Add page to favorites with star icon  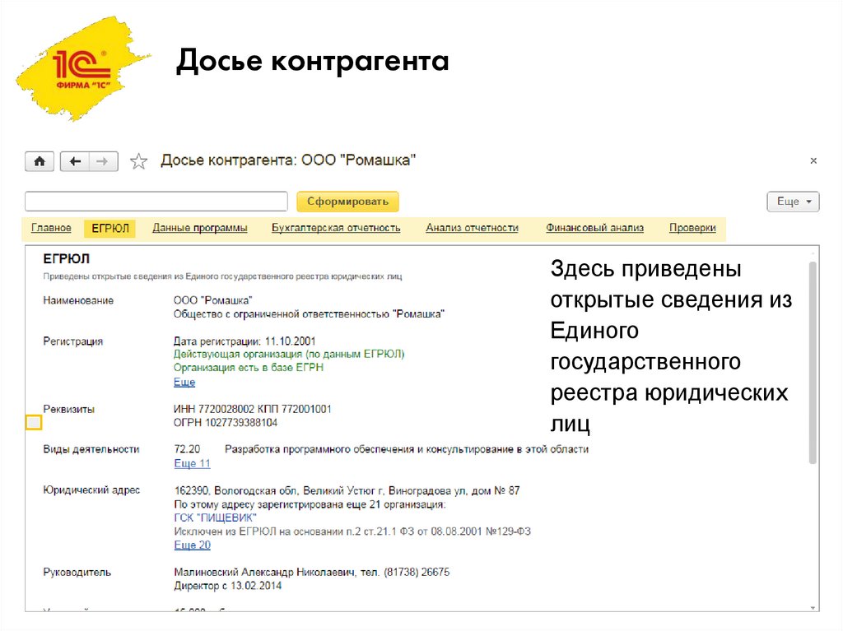tap(139, 161)
